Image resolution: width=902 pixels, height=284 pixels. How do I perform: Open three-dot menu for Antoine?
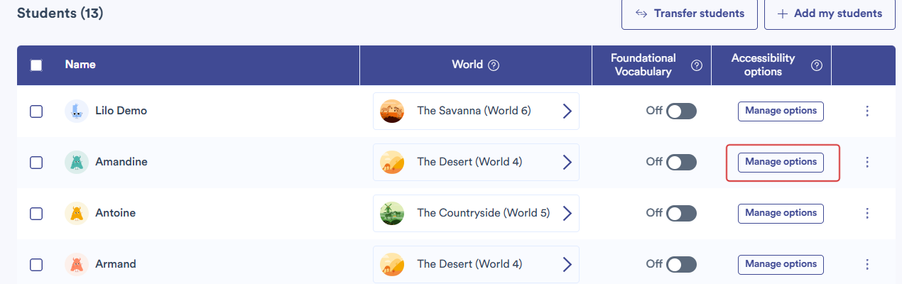tap(866, 213)
